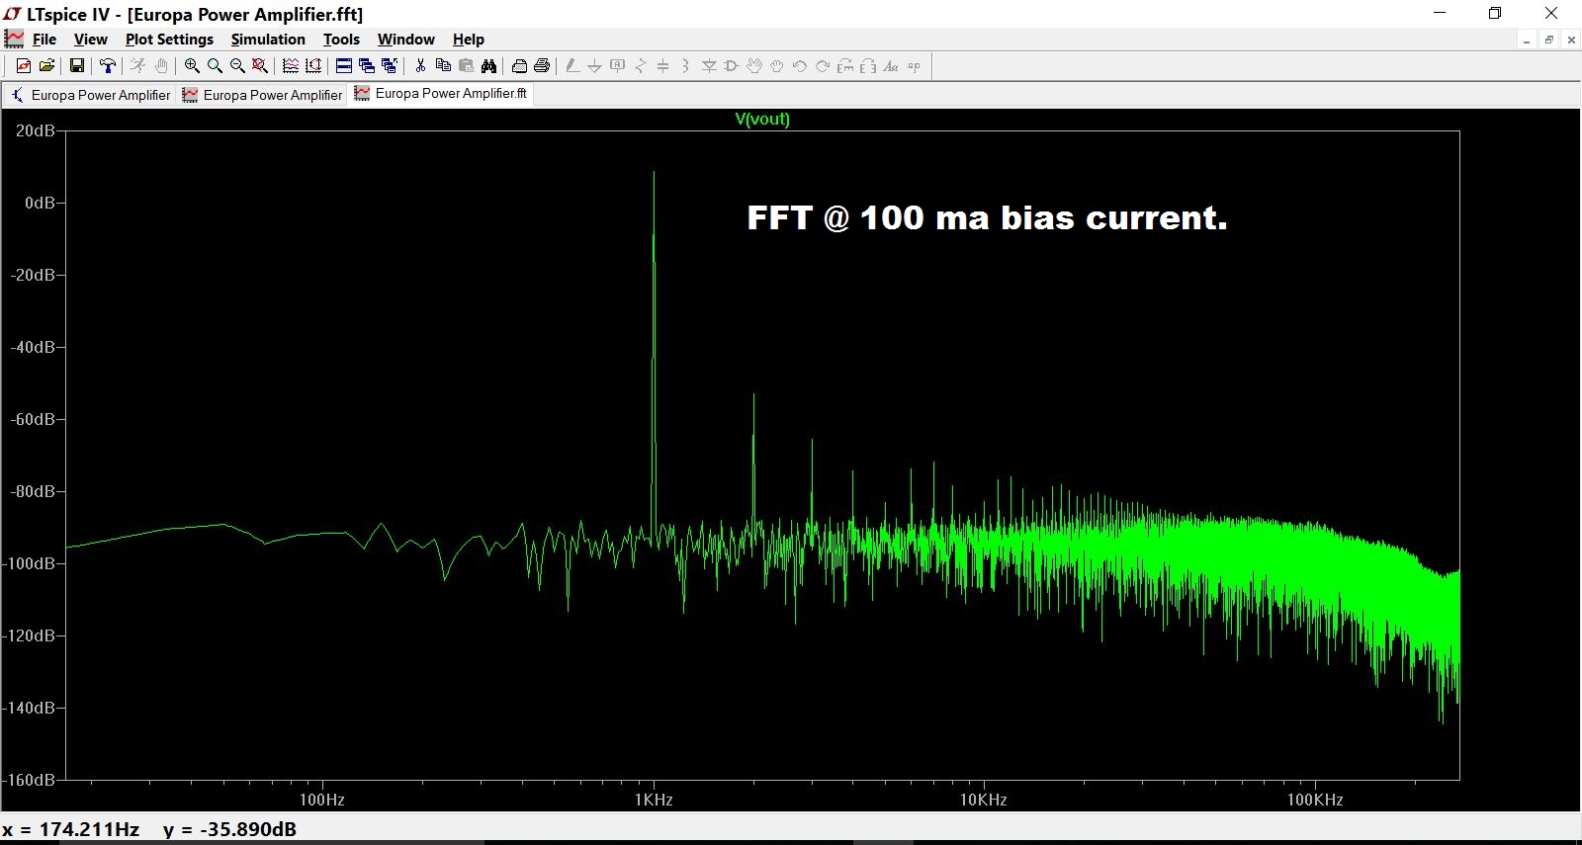Click the Autorange axes icon
This screenshot has height=845, width=1582.
click(313, 66)
